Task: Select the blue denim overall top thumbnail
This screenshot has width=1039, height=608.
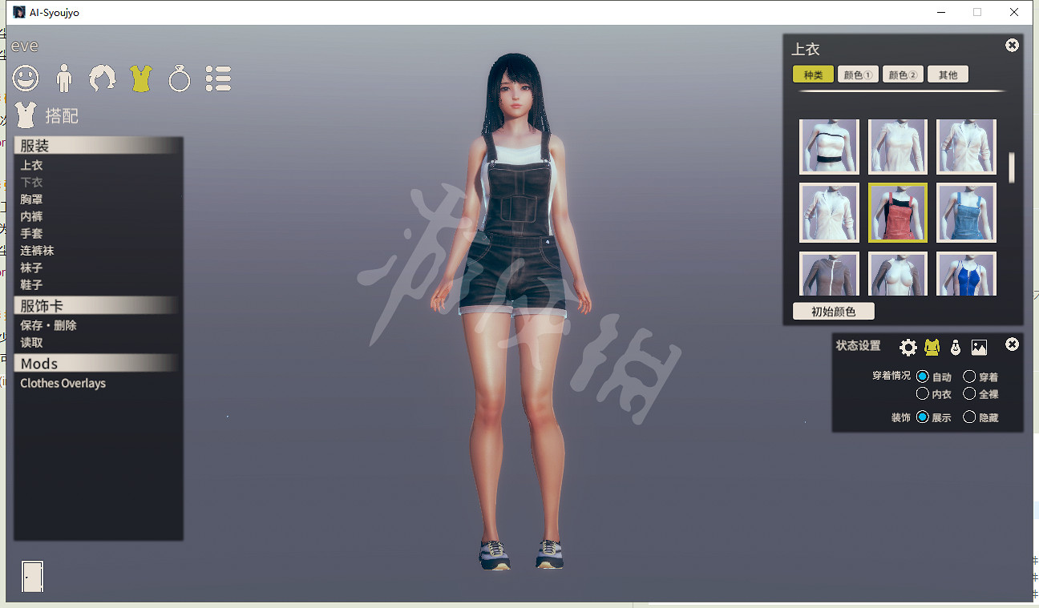Action: pyautogui.click(x=966, y=212)
